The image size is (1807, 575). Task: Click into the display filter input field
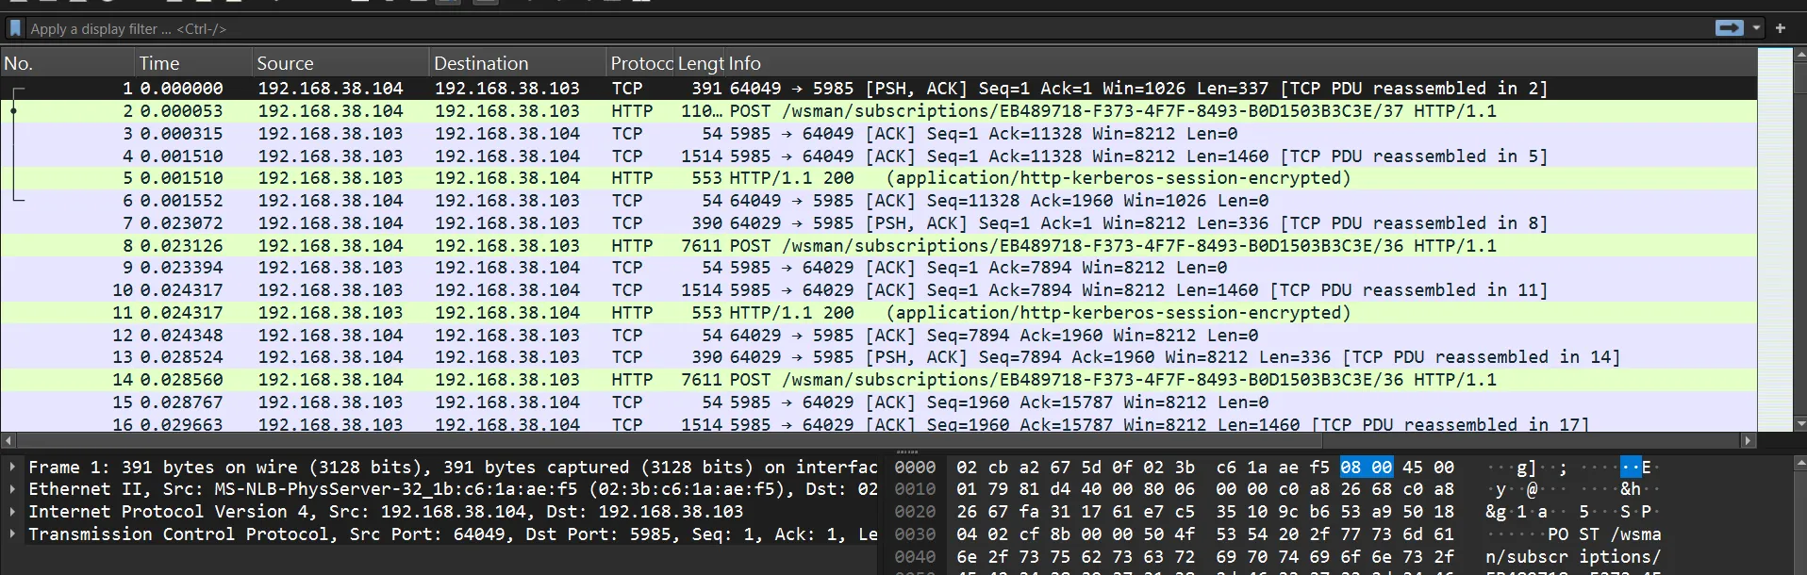click(849, 28)
